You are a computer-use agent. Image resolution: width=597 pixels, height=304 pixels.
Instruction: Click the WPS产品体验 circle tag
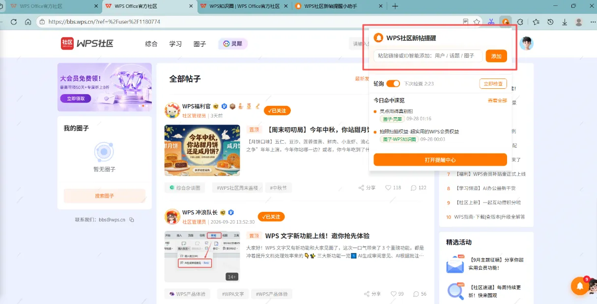[x=187, y=294]
